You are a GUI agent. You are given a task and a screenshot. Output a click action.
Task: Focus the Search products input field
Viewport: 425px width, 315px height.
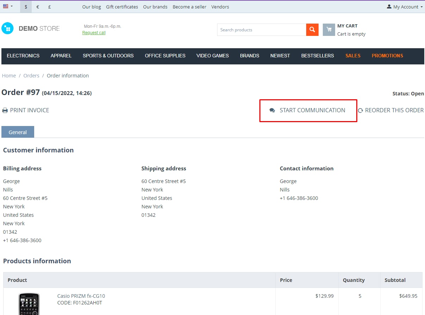click(261, 30)
